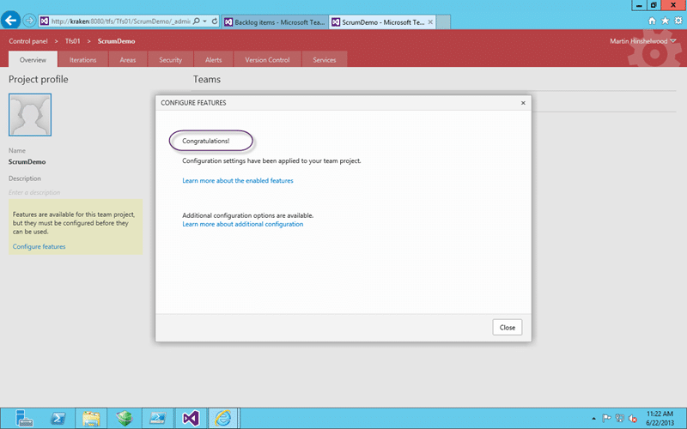Click Action Center flag tray icon
Image resolution: width=687 pixels, height=429 pixels.
606,419
